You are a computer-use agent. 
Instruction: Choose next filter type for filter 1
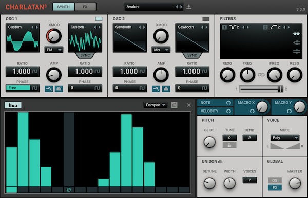tap(248, 27)
